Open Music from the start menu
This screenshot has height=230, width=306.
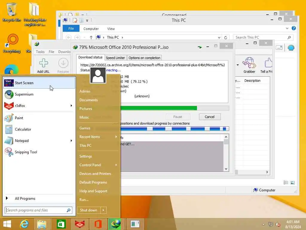[x=84, y=117]
